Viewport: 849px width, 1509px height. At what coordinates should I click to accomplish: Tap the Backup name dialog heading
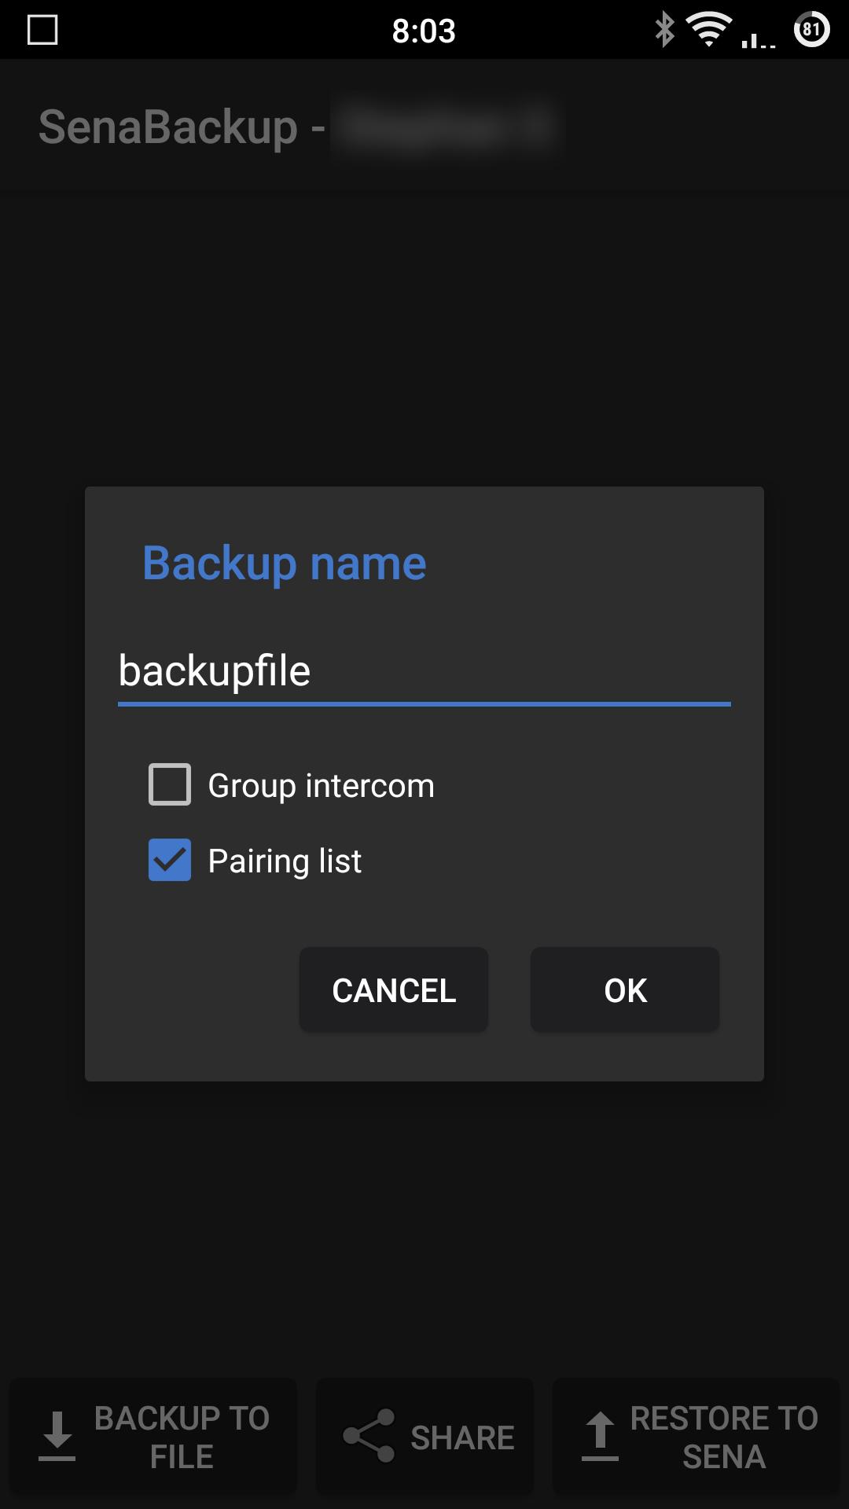click(x=284, y=563)
